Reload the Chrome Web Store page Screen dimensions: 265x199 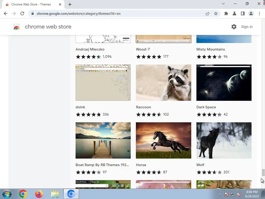click(22, 13)
